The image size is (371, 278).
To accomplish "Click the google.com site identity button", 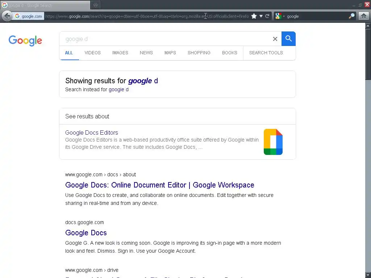I will pyautogui.click(x=28, y=16).
